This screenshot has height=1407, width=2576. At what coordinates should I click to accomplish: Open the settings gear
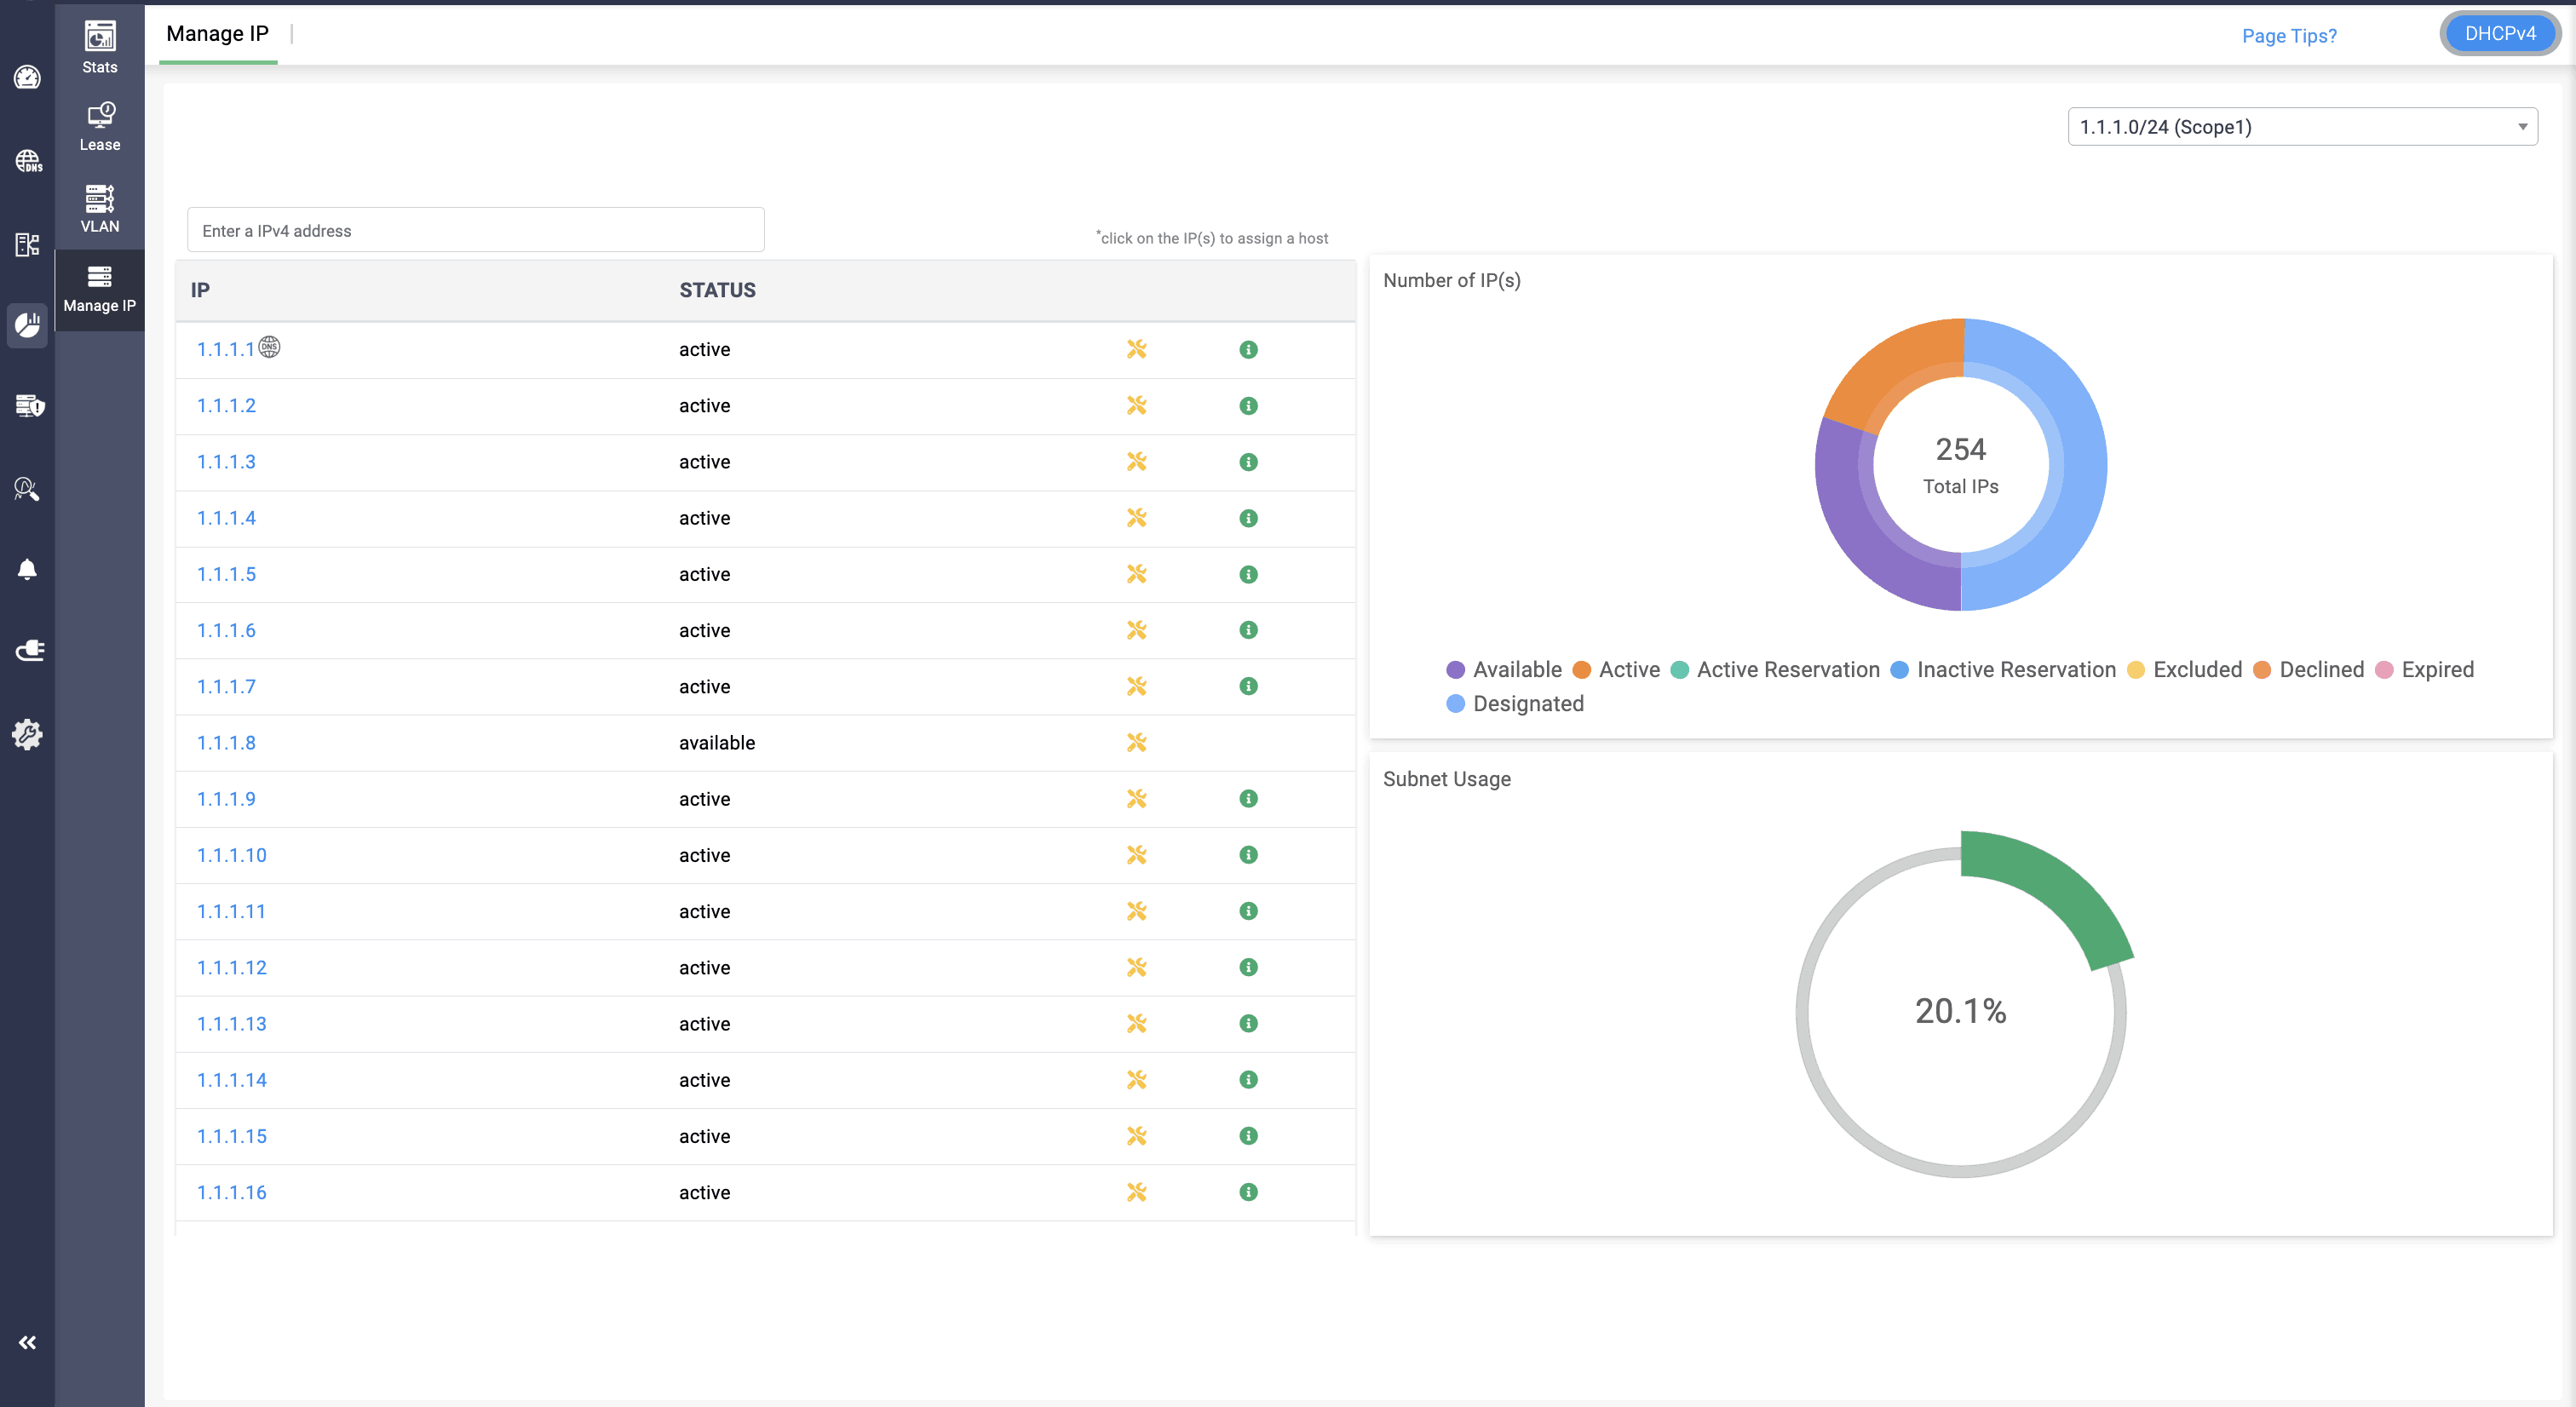(x=27, y=734)
